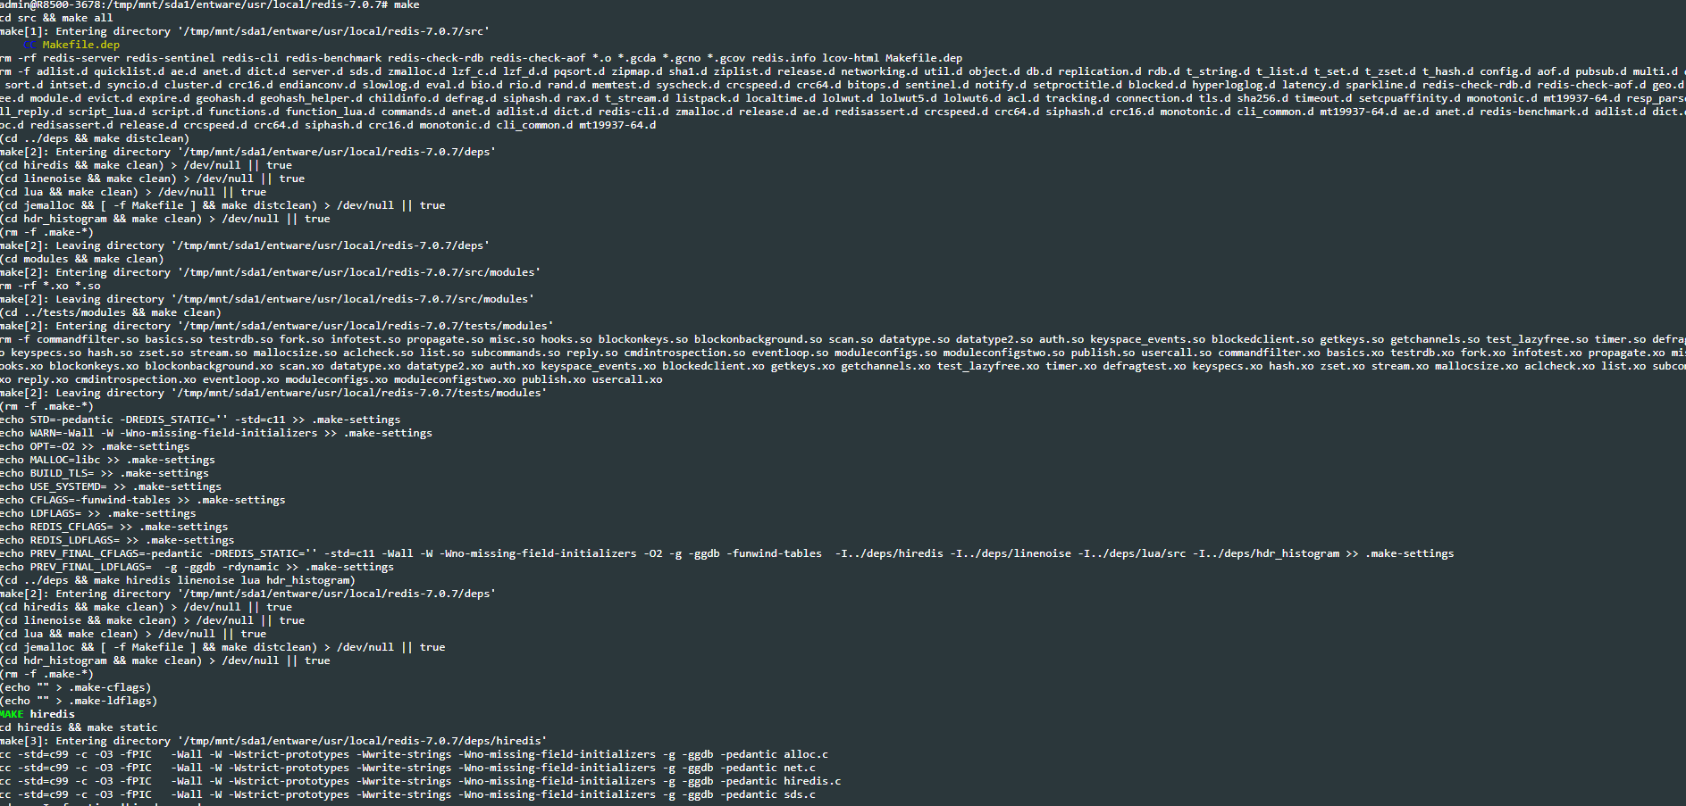Click the '(cd ../deps && make distclean)' line

(x=95, y=138)
